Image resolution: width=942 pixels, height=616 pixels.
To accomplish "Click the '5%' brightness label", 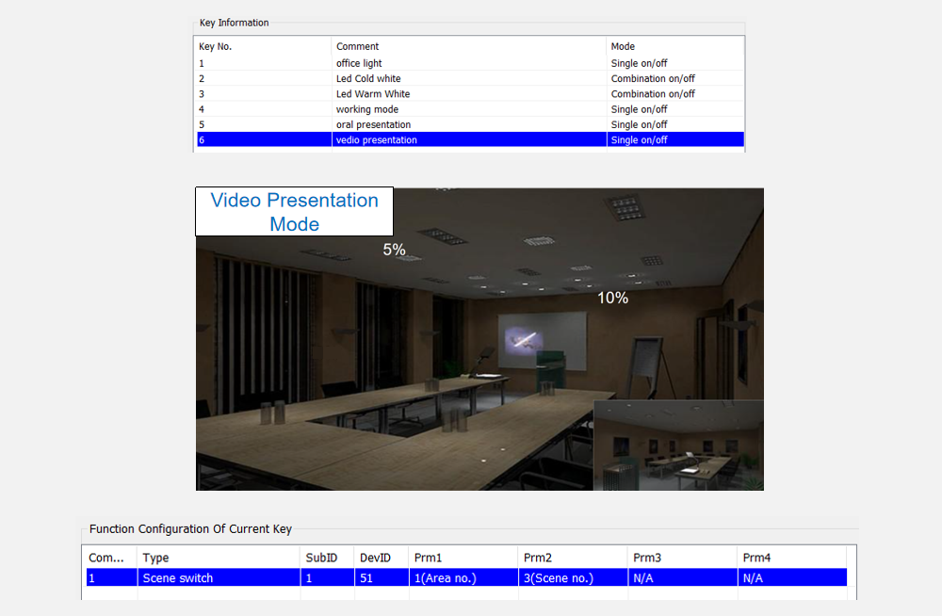I will click(394, 250).
